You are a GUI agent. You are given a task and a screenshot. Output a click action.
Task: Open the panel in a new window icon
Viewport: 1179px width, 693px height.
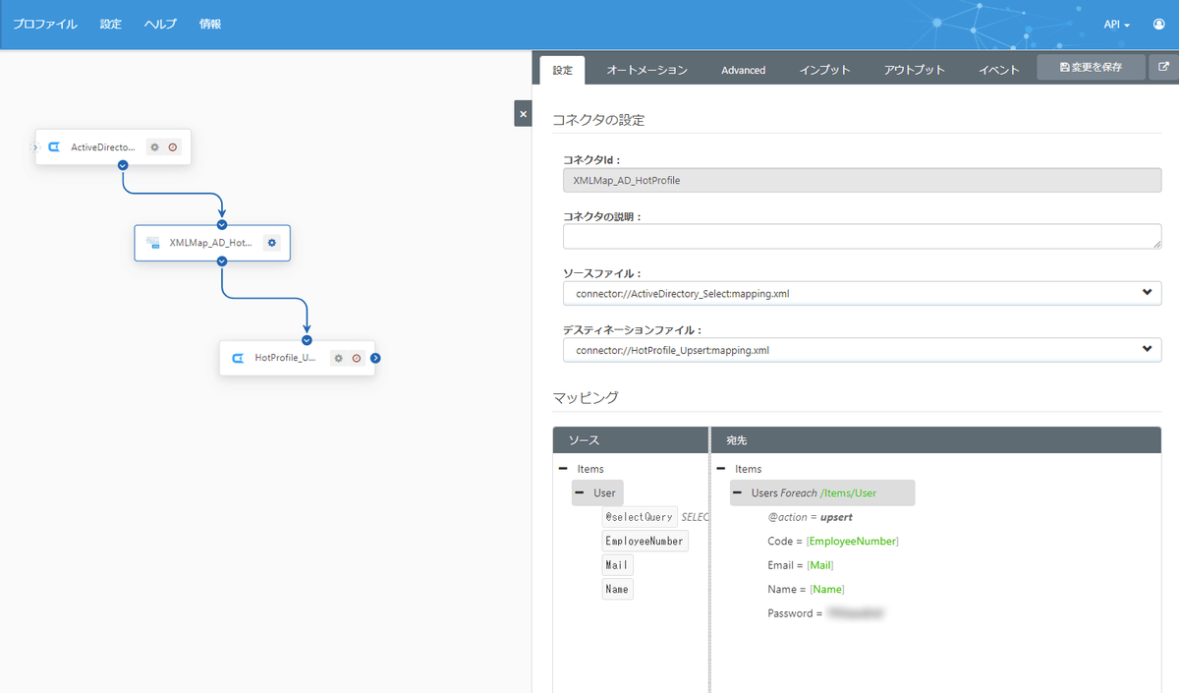tap(1164, 68)
